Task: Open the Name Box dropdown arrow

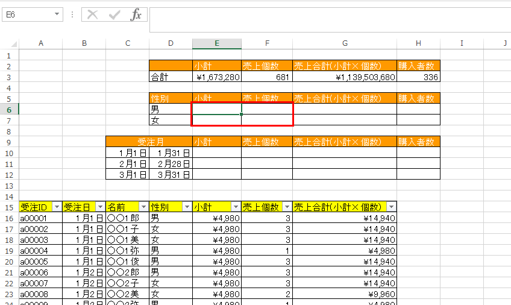Action: (57, 14)
